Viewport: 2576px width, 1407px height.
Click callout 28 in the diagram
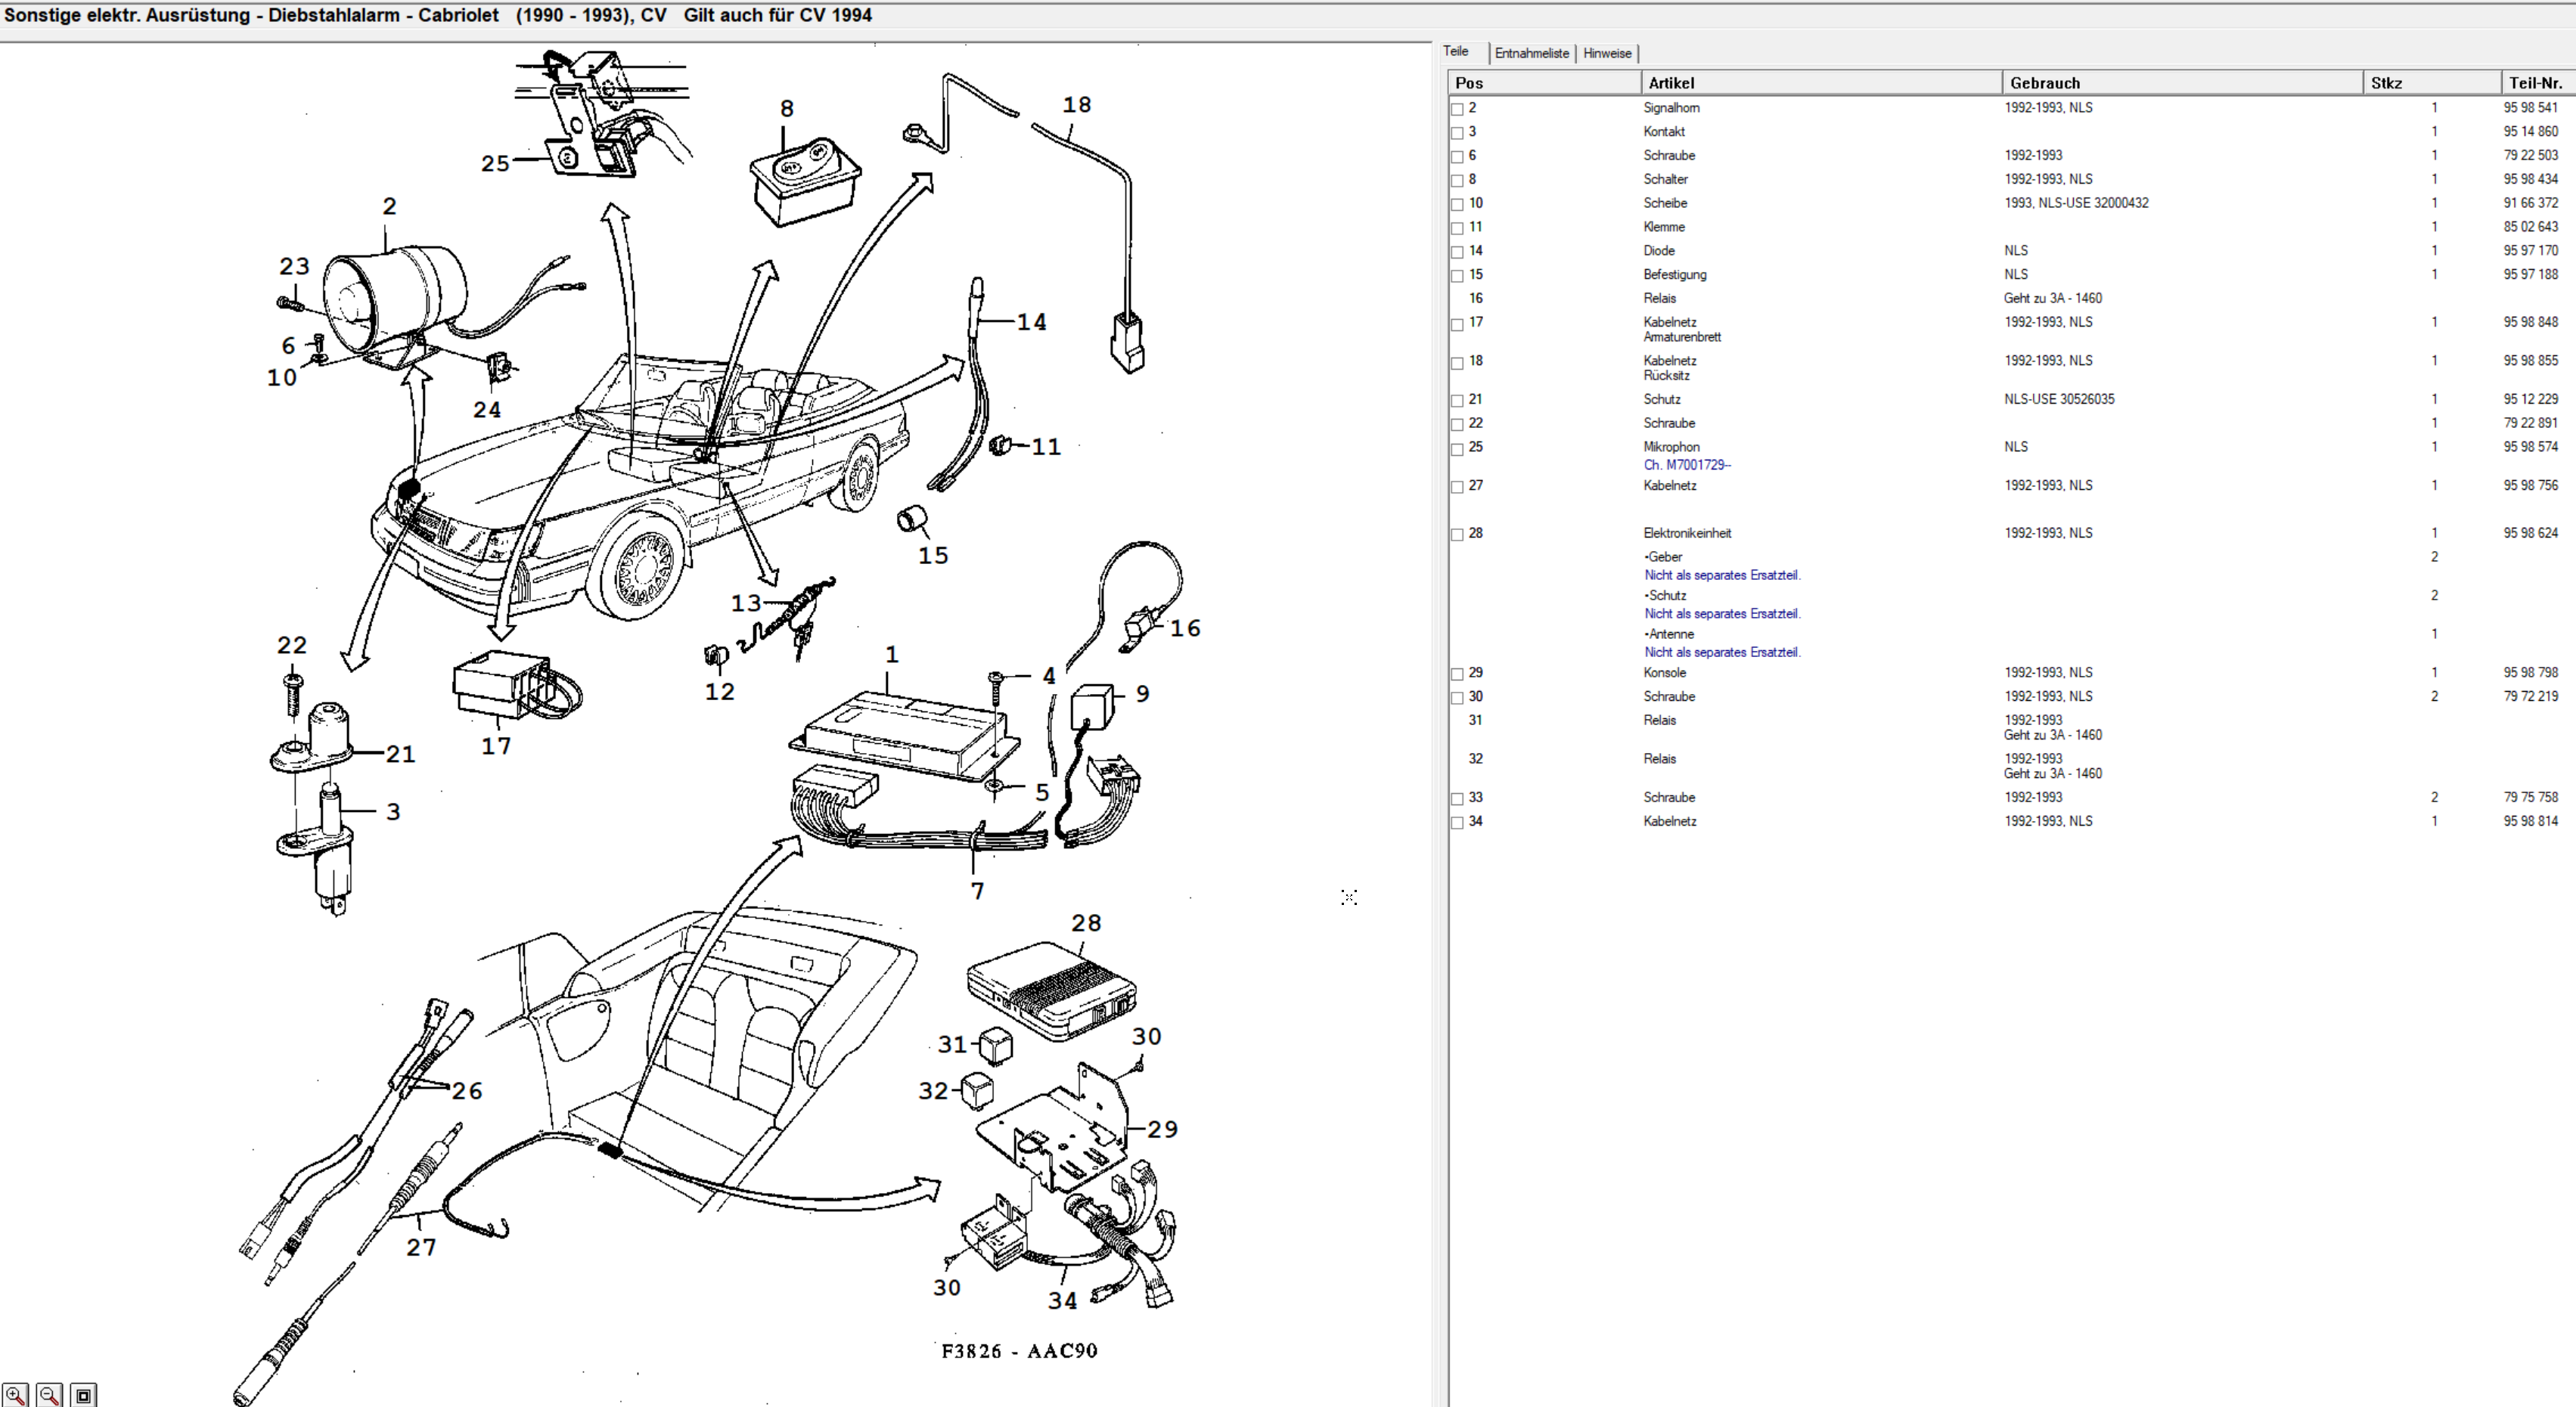pyautogui.click(x=1086, y=923)
